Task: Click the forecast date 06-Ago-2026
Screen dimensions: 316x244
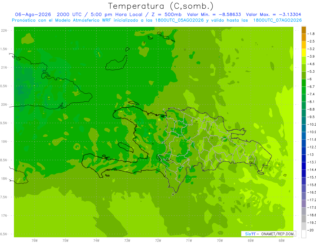Action: [33, 15]
